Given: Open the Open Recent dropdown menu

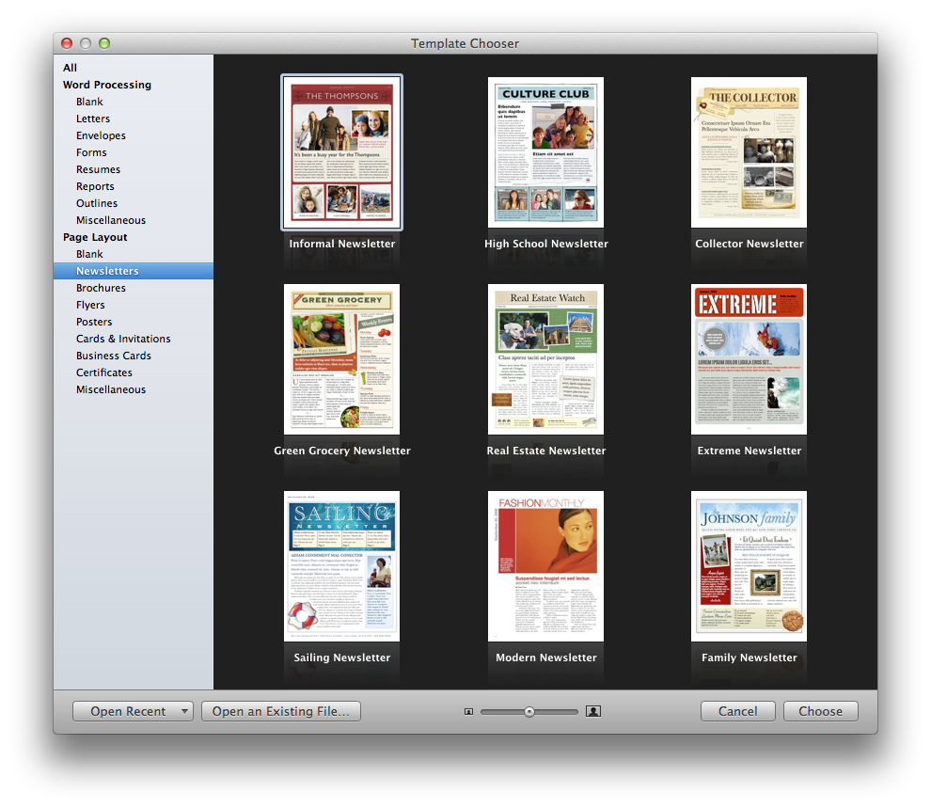Looking at the screenshot, I should 133,712.
